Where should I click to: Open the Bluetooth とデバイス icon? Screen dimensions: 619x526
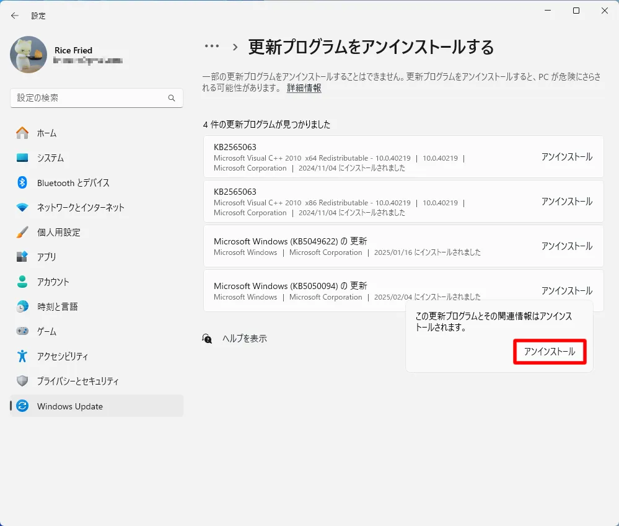pyautogui.click(x=22, y=182)
